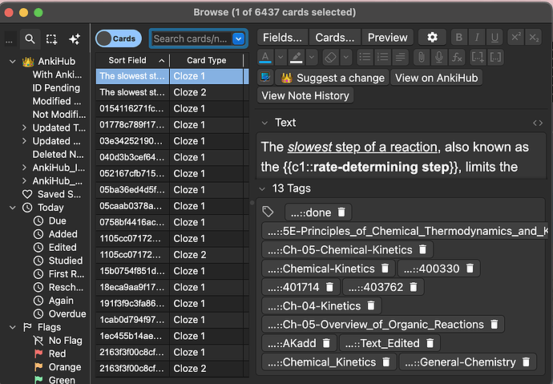Sort by the Sort Field column header
This screenshot has height=384, width=553.
pyautogui.click(x=132, y=60)
